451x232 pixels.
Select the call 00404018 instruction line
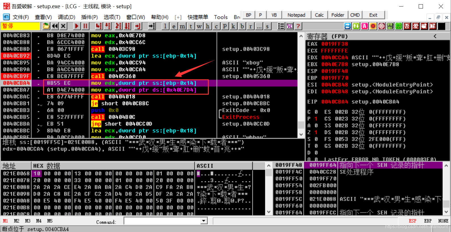149,97
